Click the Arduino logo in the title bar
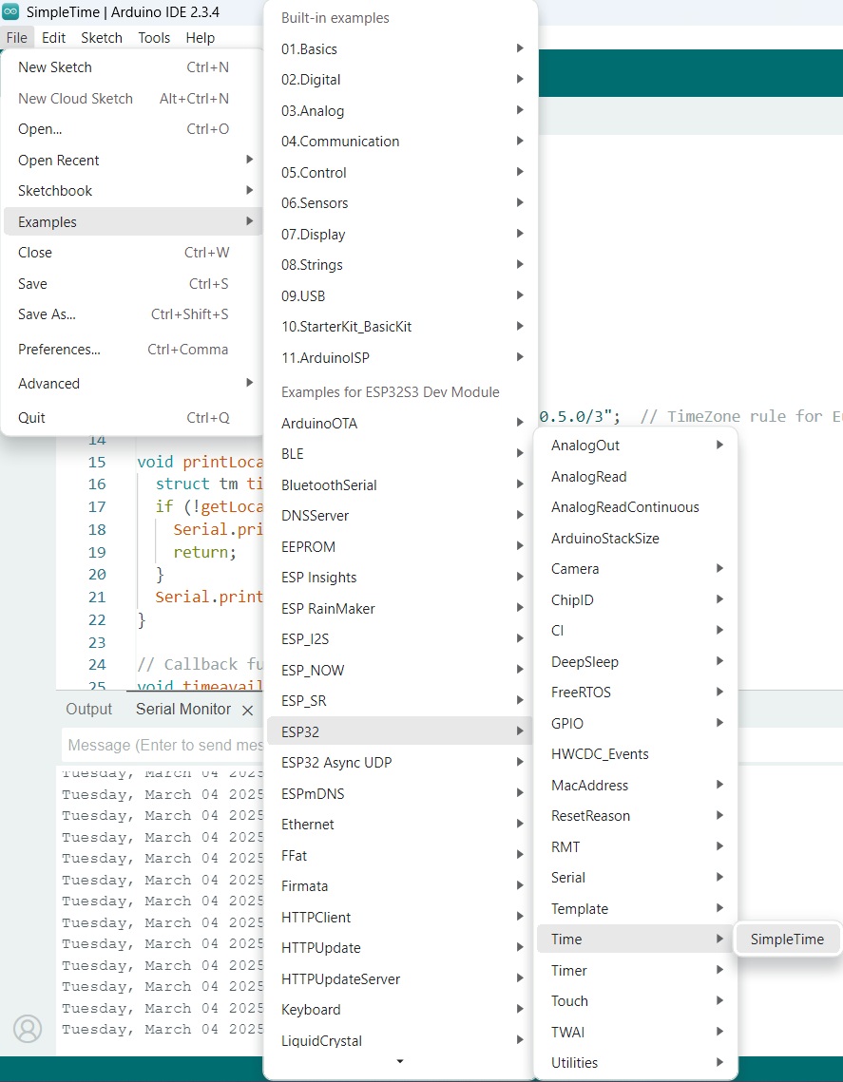 click(x=10, y=11)
